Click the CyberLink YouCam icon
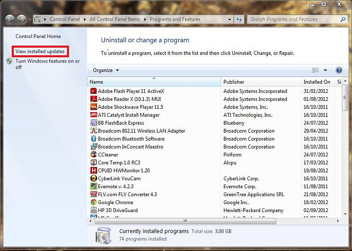 tap(93, 179)
